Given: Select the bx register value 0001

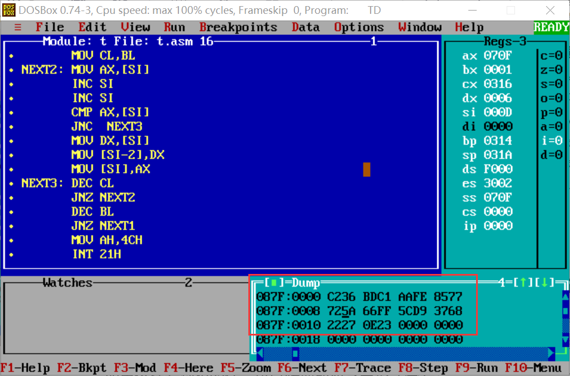Looking at the screenshot, I should pyautogui.click(x=498, y=70).
